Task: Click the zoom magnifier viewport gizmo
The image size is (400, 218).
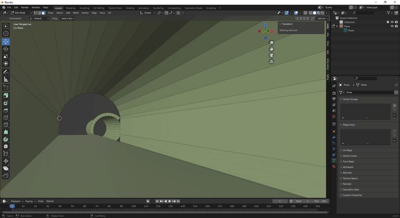Action: 271,43
